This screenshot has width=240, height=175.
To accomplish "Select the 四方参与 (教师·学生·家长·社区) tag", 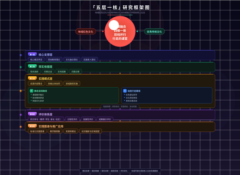I will [x=46, y=119].
